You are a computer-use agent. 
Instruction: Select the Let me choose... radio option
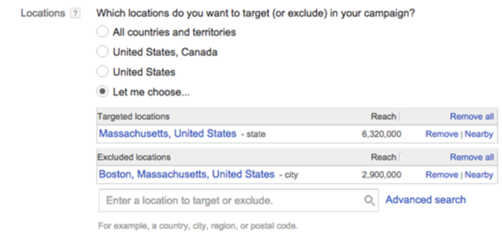[x=102, y=92]
